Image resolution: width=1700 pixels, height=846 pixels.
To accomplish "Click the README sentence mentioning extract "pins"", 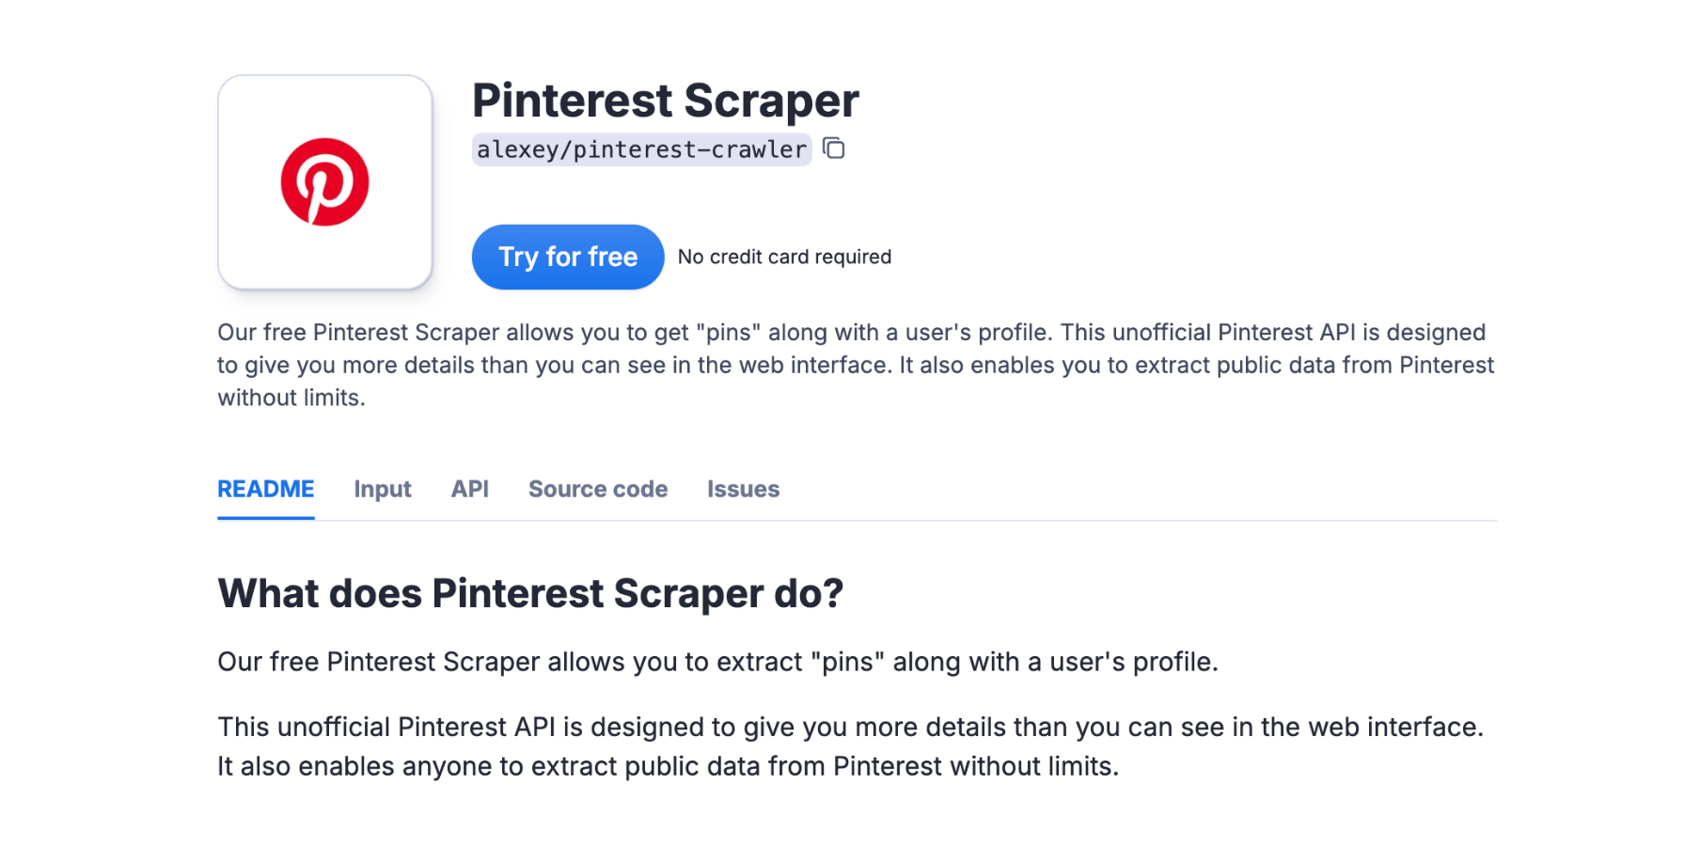I will pos(717,662).
